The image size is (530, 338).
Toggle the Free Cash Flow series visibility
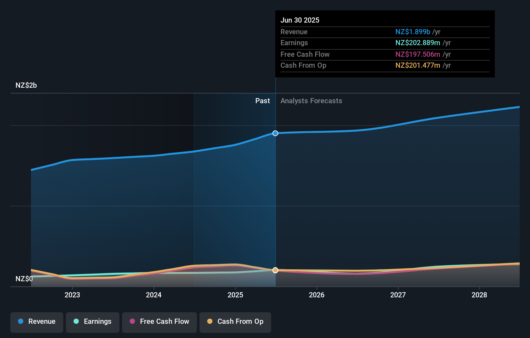[159, 322]
